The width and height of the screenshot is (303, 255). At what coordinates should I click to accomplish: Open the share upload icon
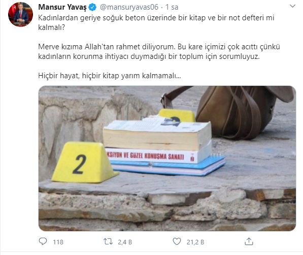pyautogui.click(x=249, y=241)
